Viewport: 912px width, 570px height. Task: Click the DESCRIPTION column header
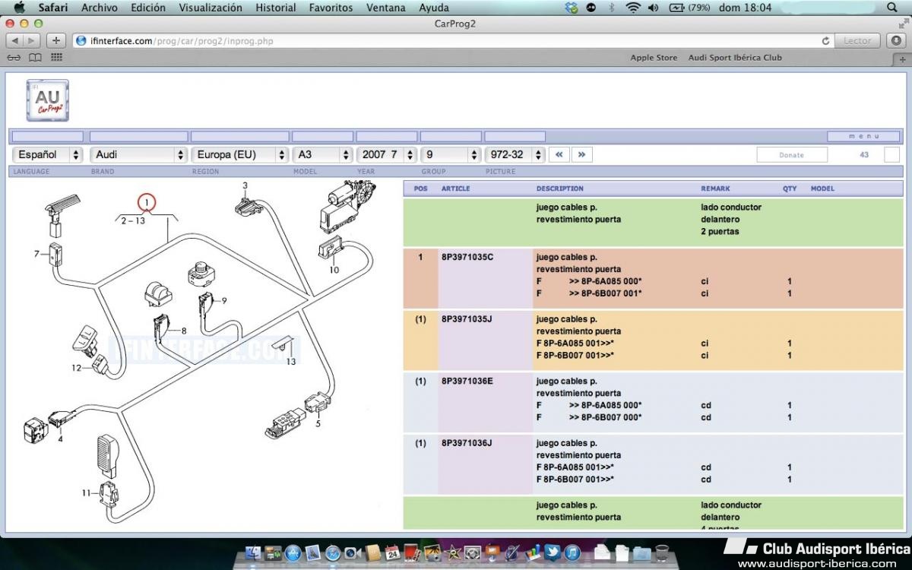coord(560,188)
